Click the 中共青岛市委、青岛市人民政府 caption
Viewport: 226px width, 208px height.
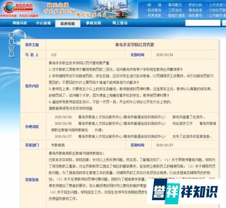click(x=20, y=16)
